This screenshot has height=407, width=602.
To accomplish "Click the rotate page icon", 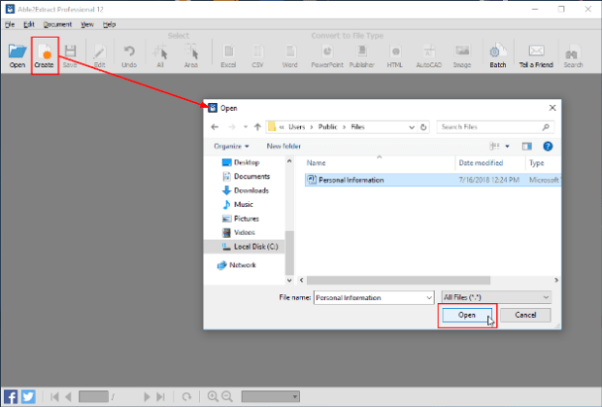I will (x=186, y=396).
